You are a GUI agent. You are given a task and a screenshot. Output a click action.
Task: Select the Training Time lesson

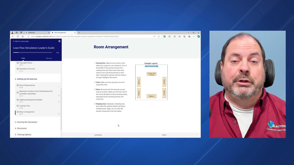24,106
